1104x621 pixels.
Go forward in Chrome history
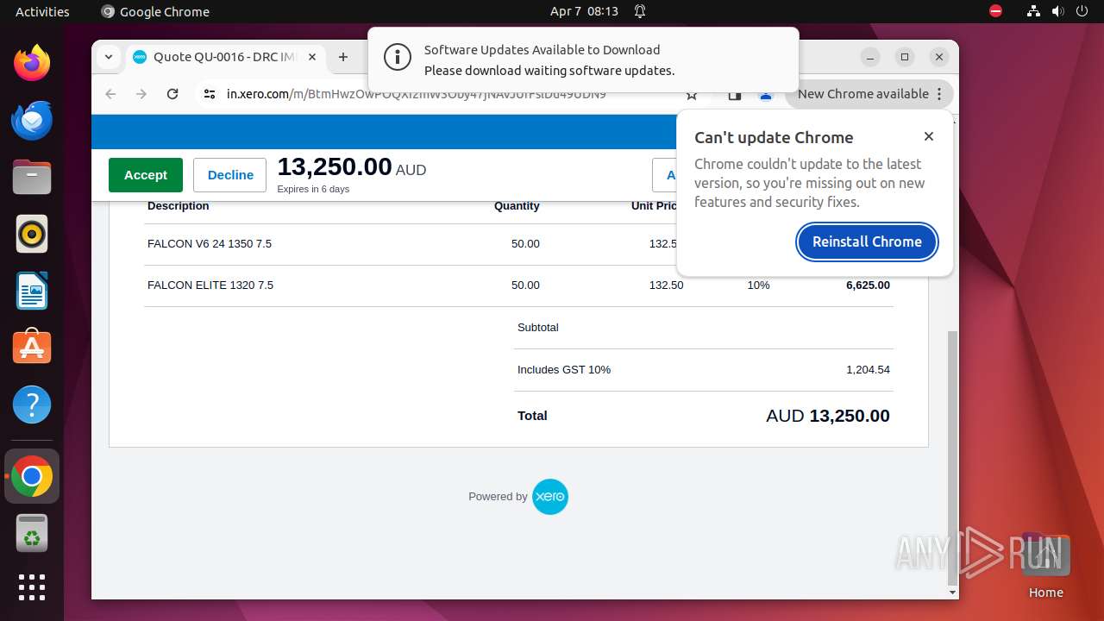[x=141, y=94]
